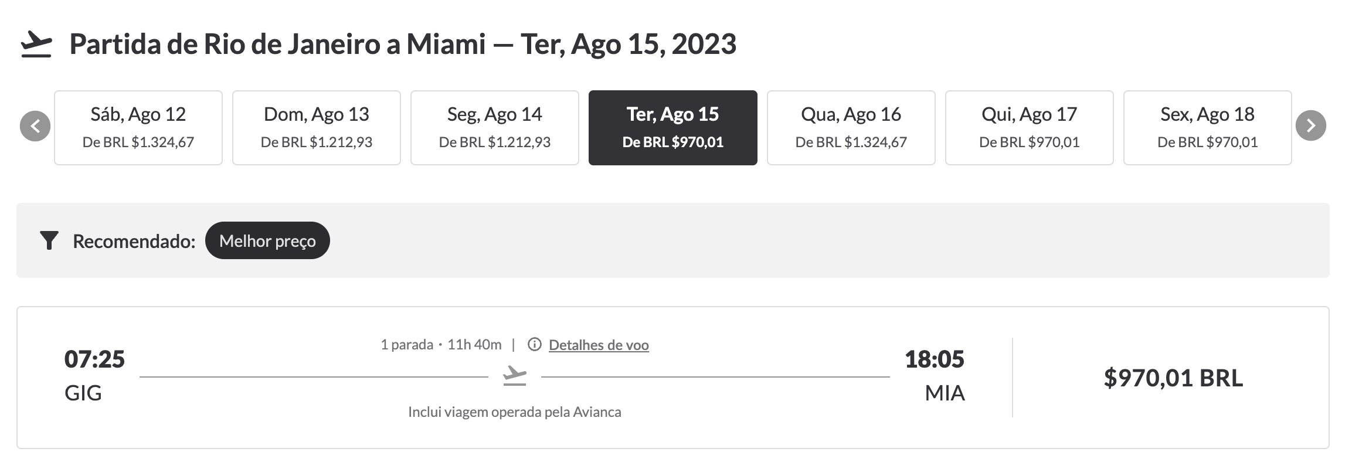
Task: Click the 18:05 MIA arrival time
Action: (x=935, y=375)
